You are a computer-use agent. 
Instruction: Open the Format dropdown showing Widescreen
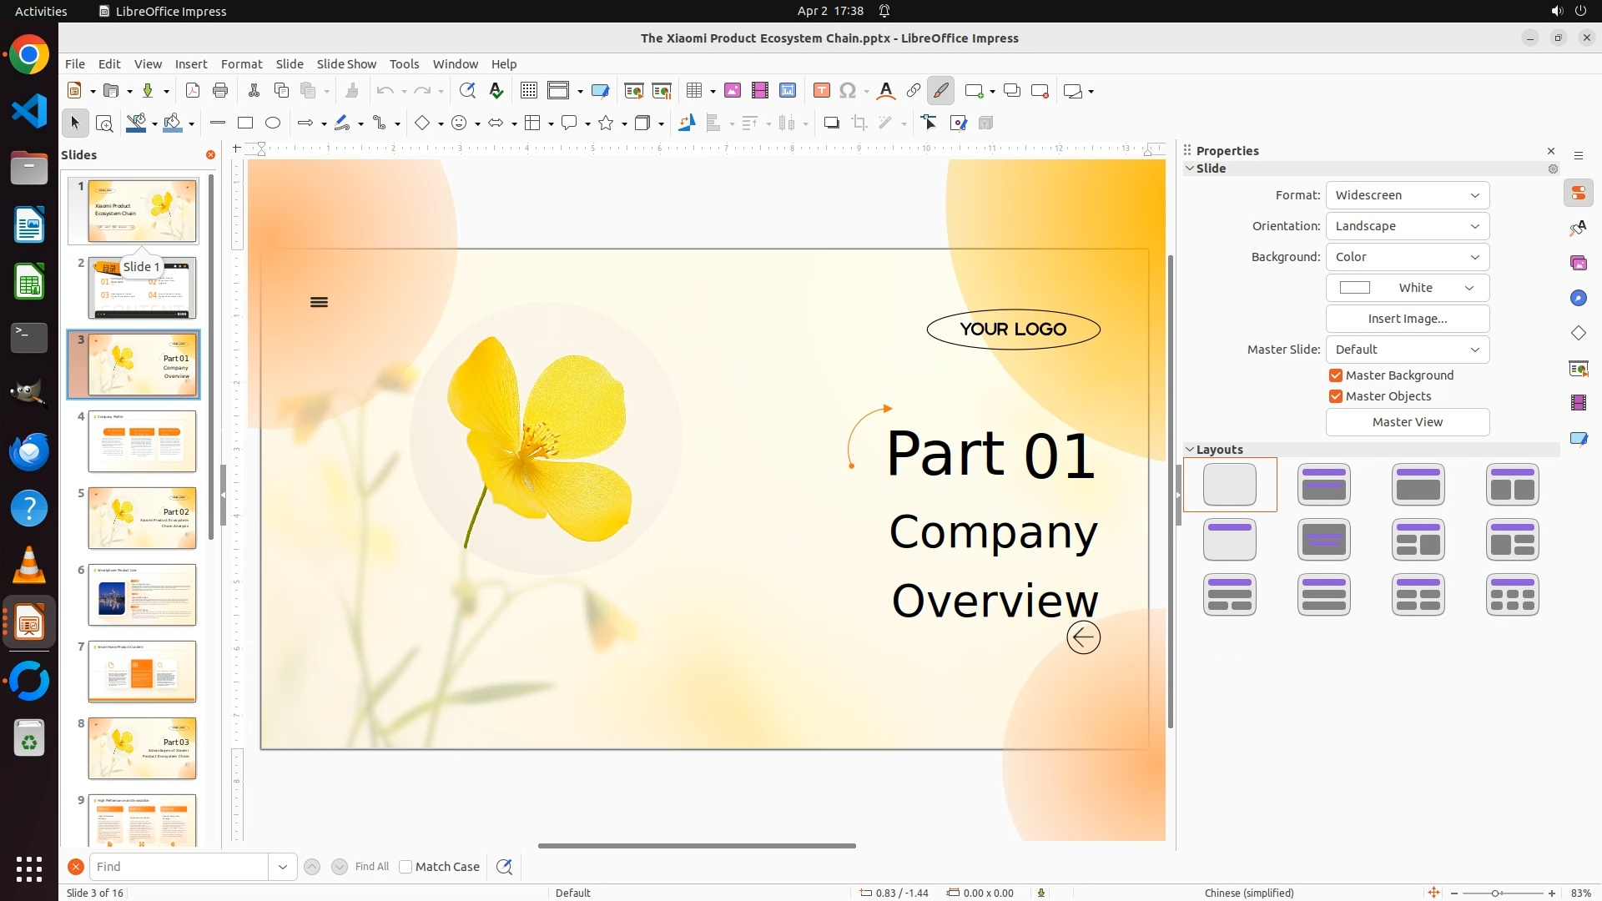click(1407, 195)
